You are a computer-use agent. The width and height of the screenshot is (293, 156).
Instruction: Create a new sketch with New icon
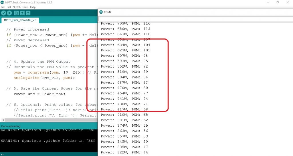click(16, 13)
